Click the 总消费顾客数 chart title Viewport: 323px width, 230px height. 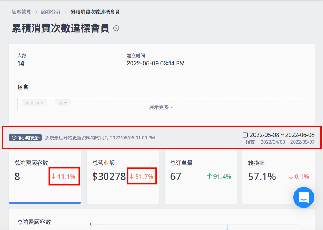(34, 222)
